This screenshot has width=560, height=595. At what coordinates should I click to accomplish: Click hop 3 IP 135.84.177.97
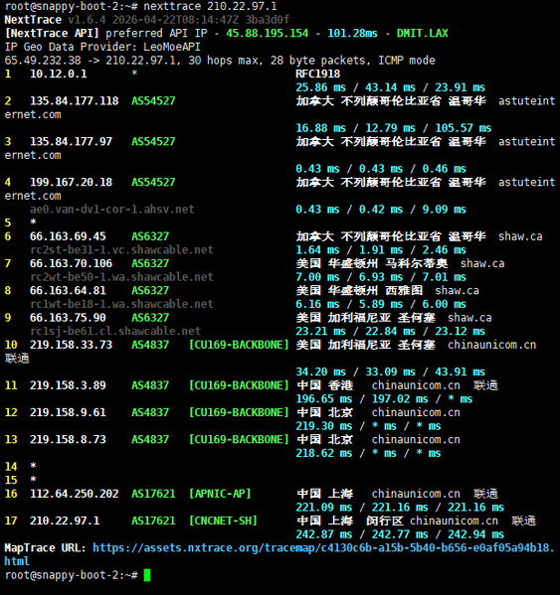[71, 141]
